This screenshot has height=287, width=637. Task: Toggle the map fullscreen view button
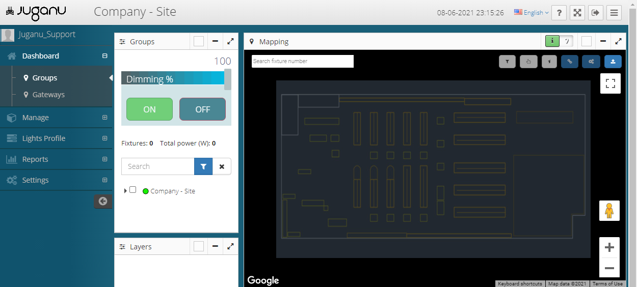[x=610, y=83]
